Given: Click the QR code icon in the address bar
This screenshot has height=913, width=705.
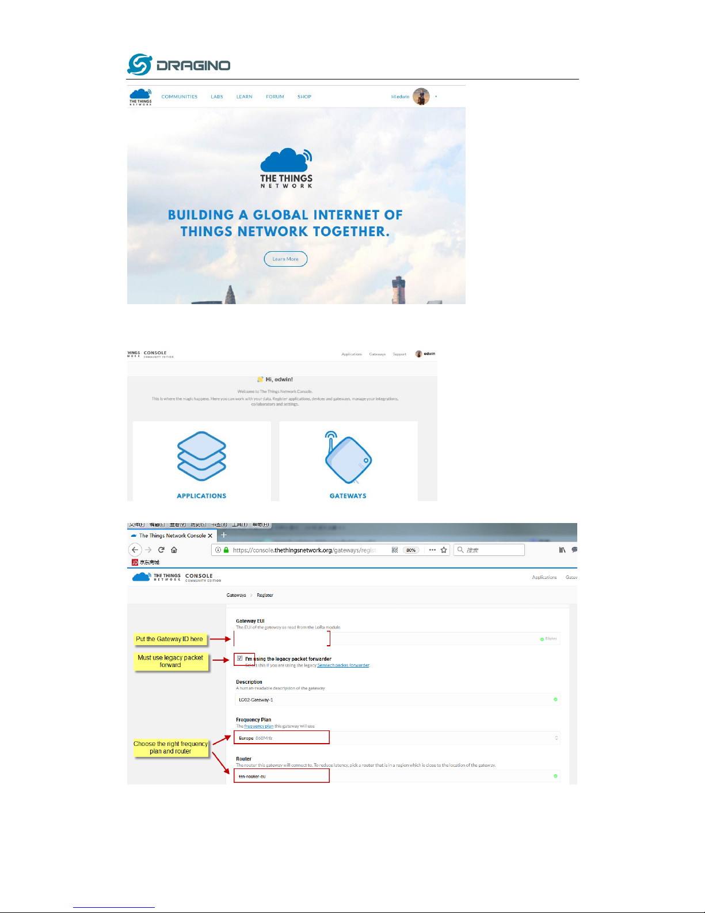Looking at the screenshot, I should [395, 550].
